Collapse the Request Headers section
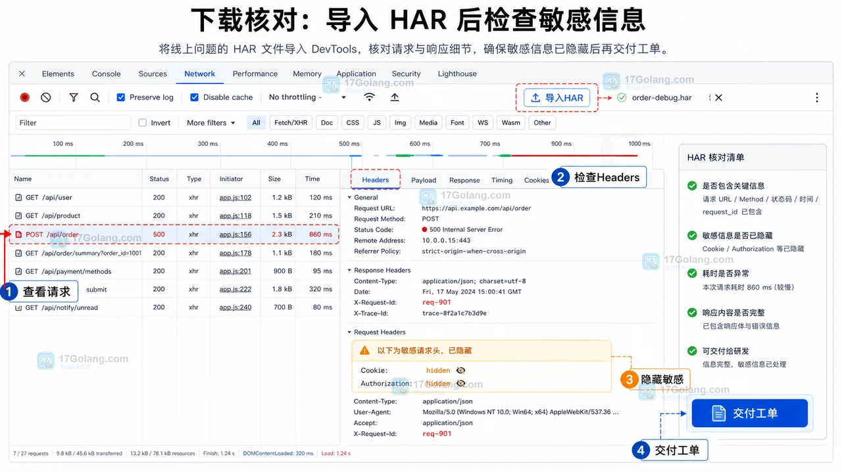 point(350,332)
